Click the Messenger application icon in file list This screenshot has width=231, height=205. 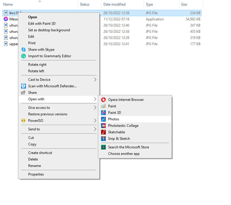pyautogui.click(x=6, y=19)
